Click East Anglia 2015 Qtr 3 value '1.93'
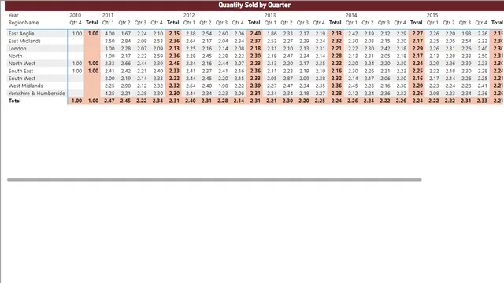 [466, 33]
